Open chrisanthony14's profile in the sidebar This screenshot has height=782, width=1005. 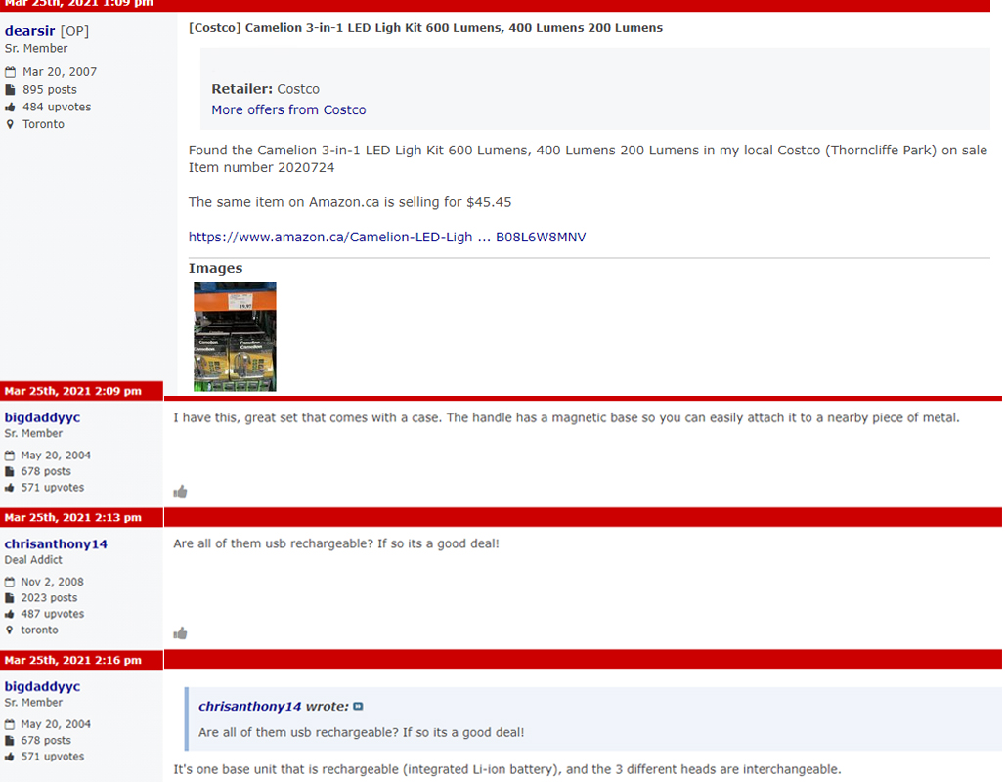pyautogui.click(x=56, y=543)
